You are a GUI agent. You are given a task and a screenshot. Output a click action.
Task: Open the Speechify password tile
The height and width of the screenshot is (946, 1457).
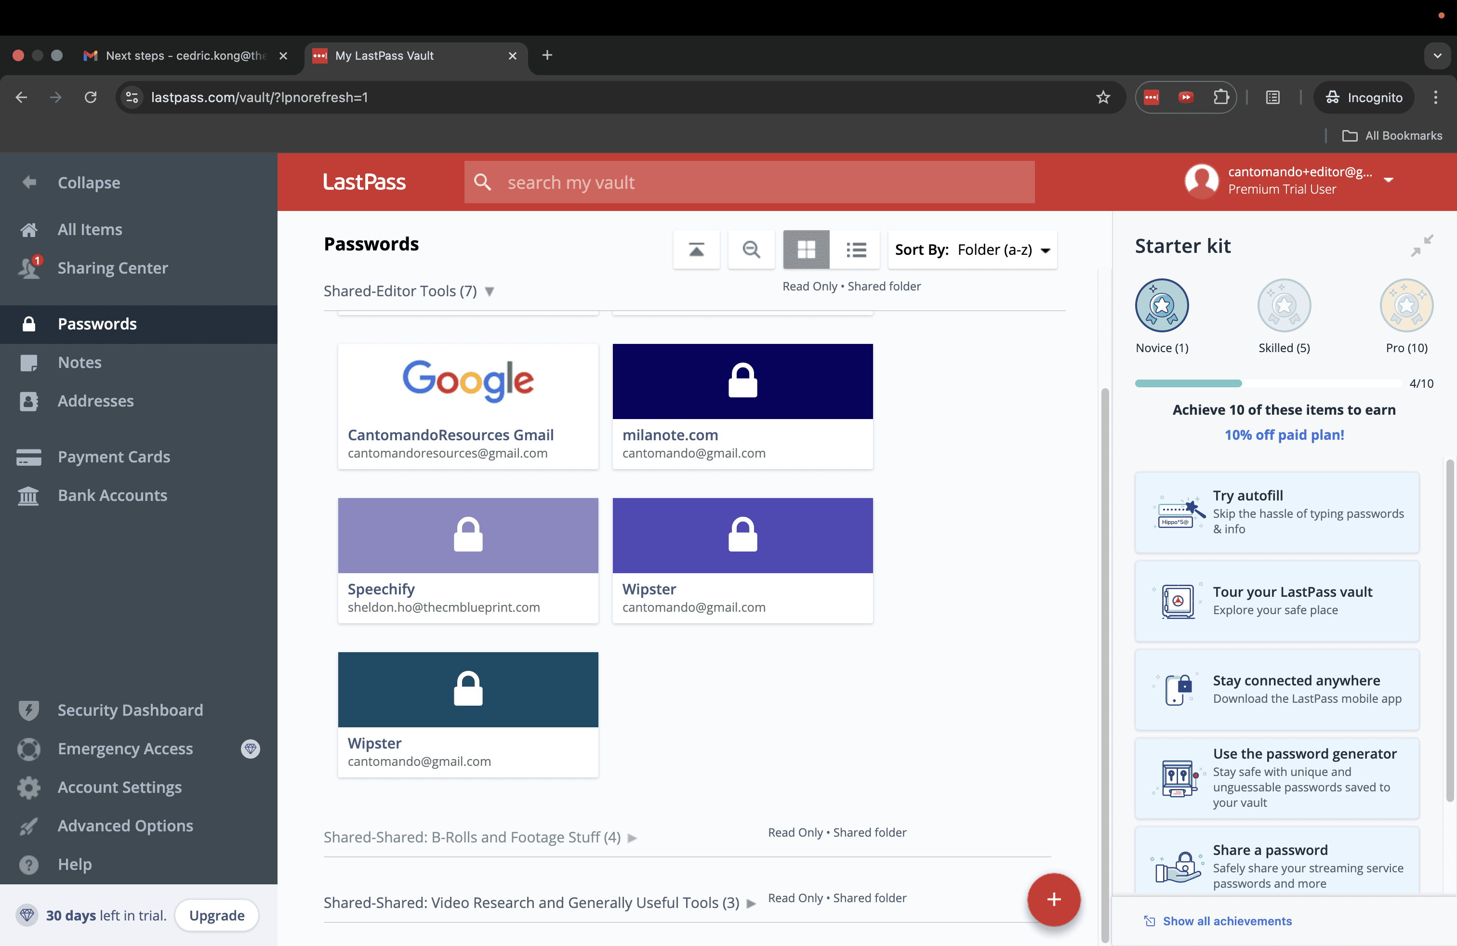click(468, 561)
